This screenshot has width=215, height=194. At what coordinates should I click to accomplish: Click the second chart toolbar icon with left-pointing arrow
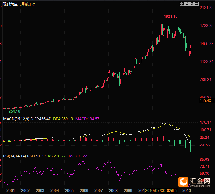[187, 4]
